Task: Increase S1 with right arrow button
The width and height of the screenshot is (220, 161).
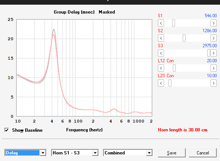Action: tap(213, 23)
